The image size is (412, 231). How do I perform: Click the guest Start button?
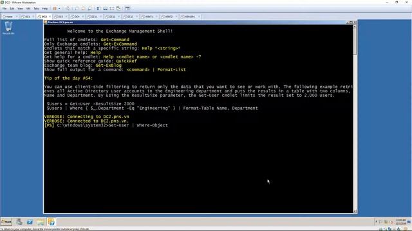(6, 222)
